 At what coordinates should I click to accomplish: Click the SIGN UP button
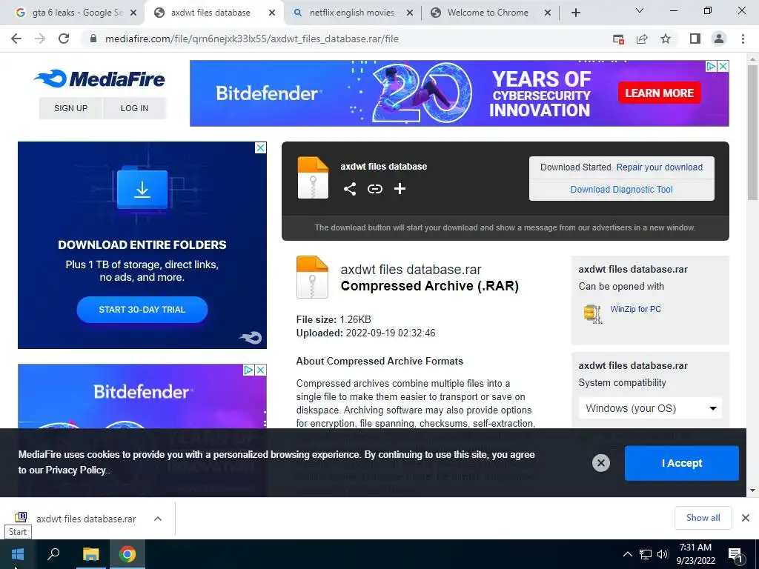point(70,108)
